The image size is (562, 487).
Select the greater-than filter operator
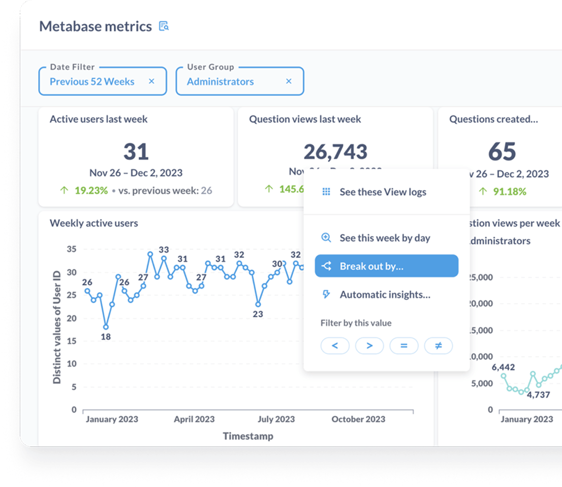369,346
